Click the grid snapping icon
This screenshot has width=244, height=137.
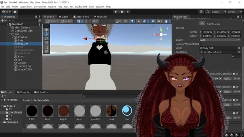pos(79,21)
